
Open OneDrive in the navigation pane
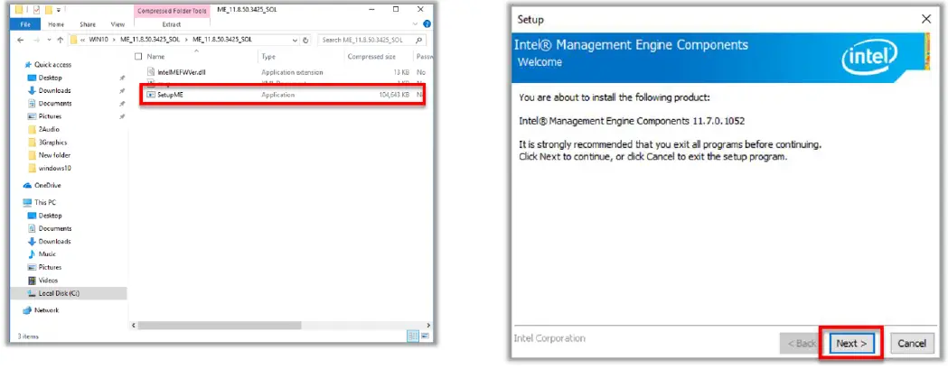49,184
